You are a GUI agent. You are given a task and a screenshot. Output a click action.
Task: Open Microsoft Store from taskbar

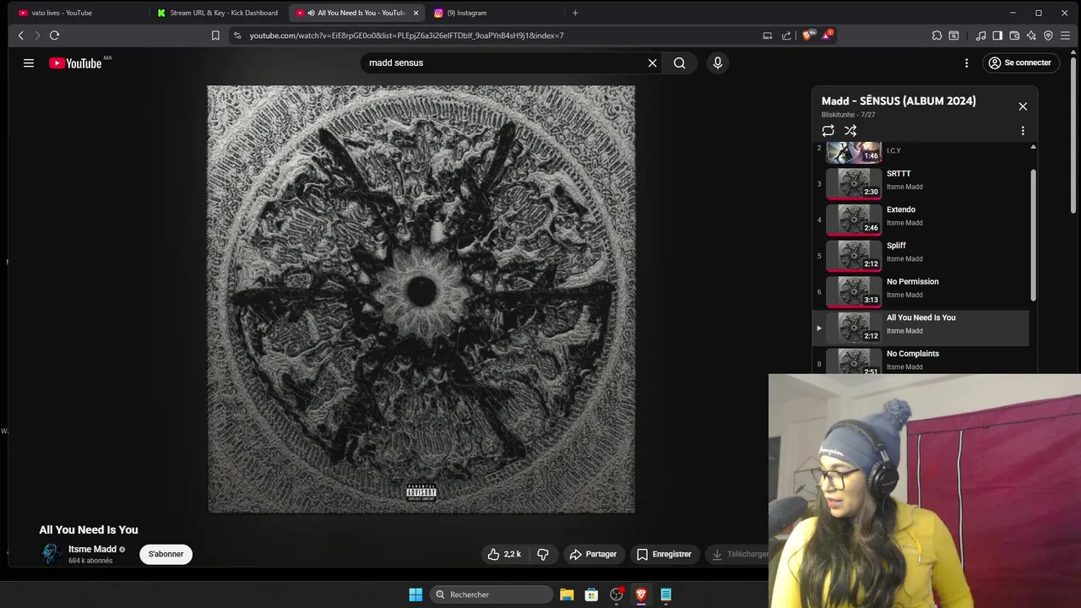[591, 594]
